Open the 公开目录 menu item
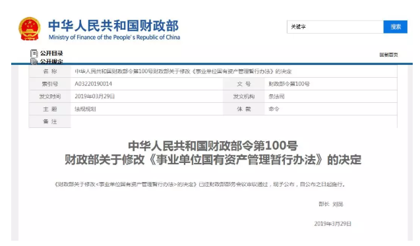The image size is (420, 246). (x=51, y=53)
